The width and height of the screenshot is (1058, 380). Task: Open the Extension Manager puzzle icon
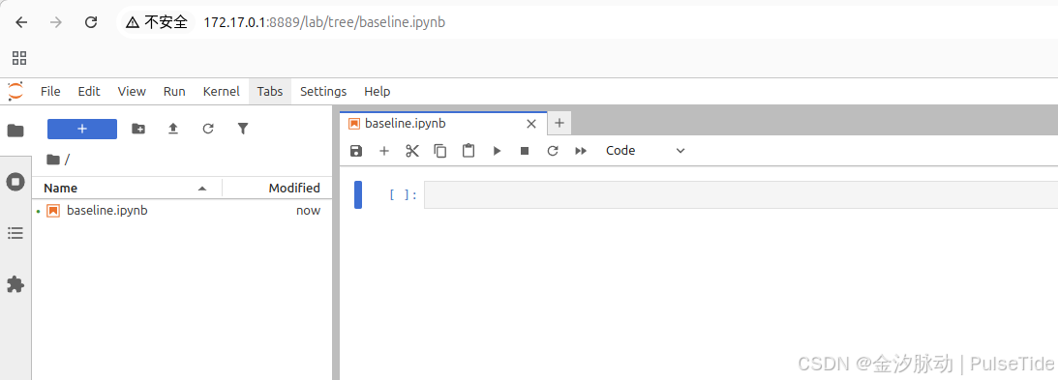coord(15,284)
